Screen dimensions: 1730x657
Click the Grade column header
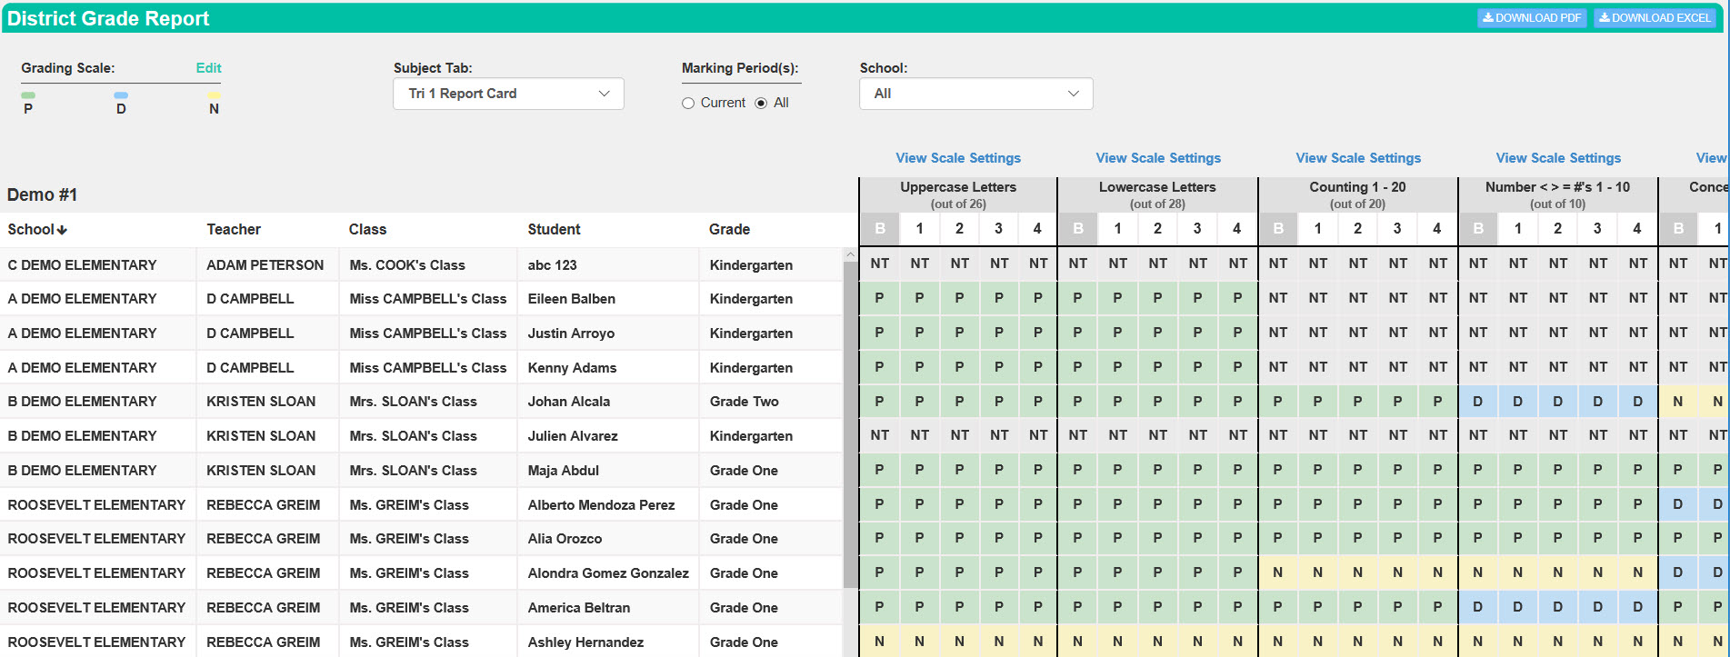(729, 230)
